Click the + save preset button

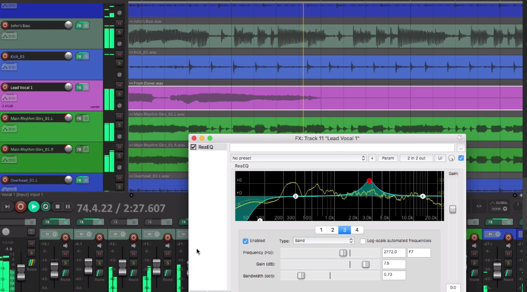pos(372,158)
